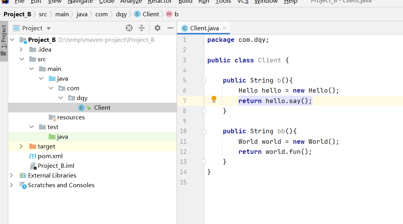
Task: Expand External Libraries
Action: pos(12,175)
